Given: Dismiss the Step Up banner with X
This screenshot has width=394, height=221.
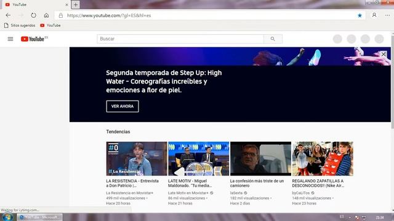Looking at the screenshot, I should tap(384, 54).
